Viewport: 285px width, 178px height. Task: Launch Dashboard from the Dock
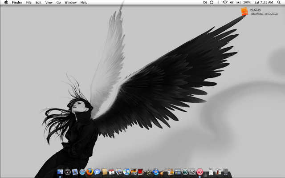(x=68, y=172)
